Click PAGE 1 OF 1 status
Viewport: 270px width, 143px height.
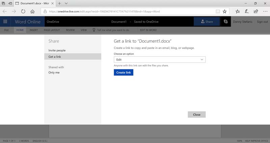click(9, 141)
